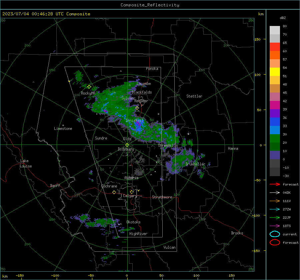Select the white 04DK arrow legend icon
The height and width of the screenshot is (280, 300).
(275, 192)
